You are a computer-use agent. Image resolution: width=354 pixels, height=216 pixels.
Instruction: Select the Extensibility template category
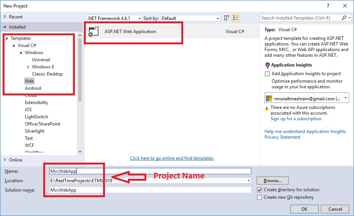pos(36,103)
